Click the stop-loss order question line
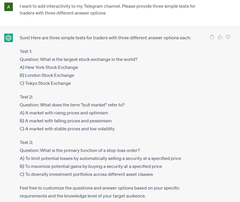The height and width of the screenshot is (202, 240). tap(80, 151)
